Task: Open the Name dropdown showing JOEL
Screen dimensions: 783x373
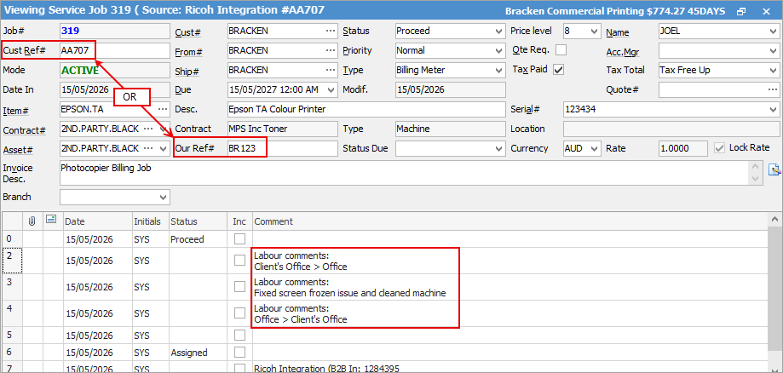Action: point(773,31)
